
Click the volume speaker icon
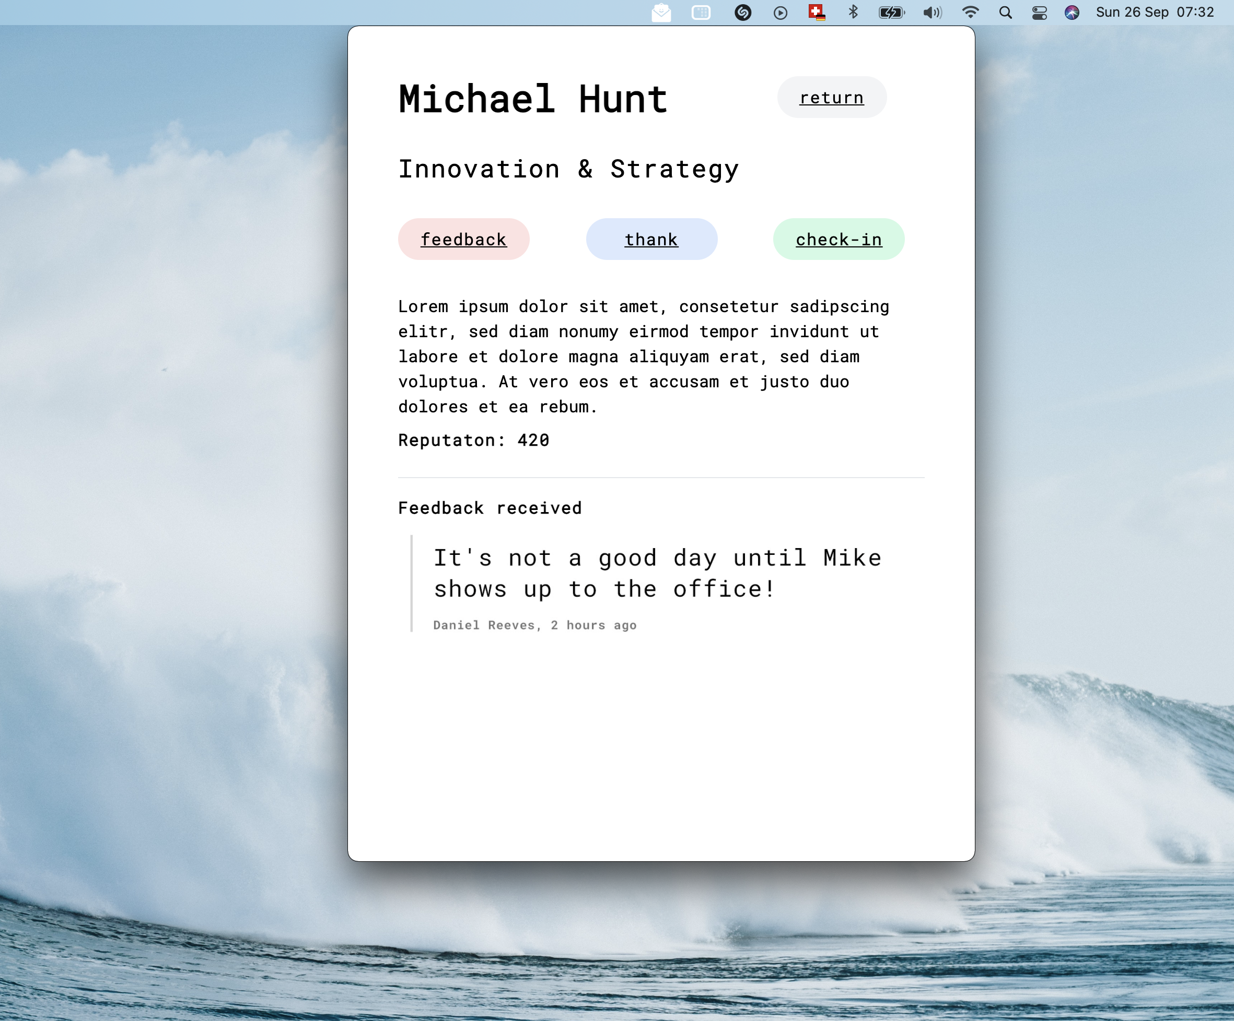coord(932,13)
